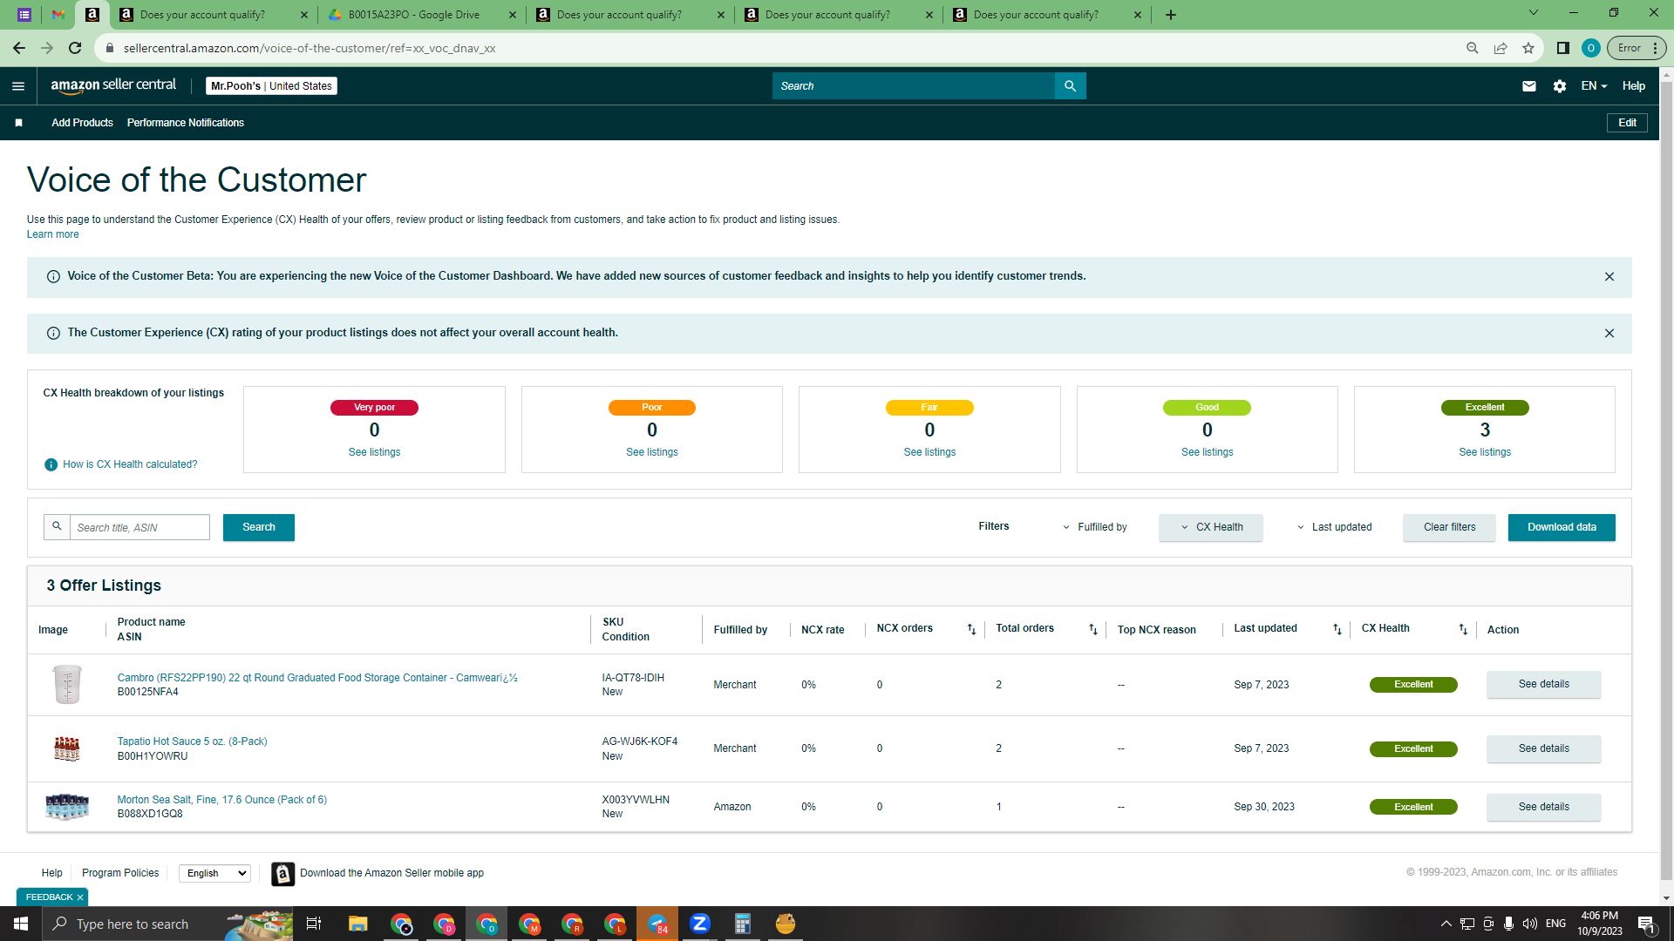Viewport: 1674px width, 941px height.
Task: Open the Chrome profile avatar icon
Action: [1591, 48]
